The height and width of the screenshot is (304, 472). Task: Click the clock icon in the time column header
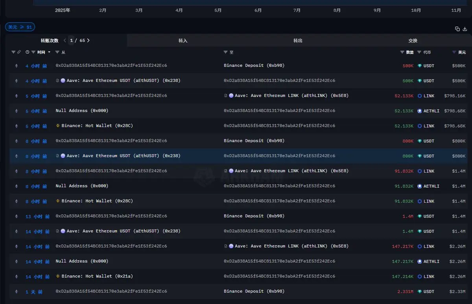pyautogui.click(x=28, y=52)
